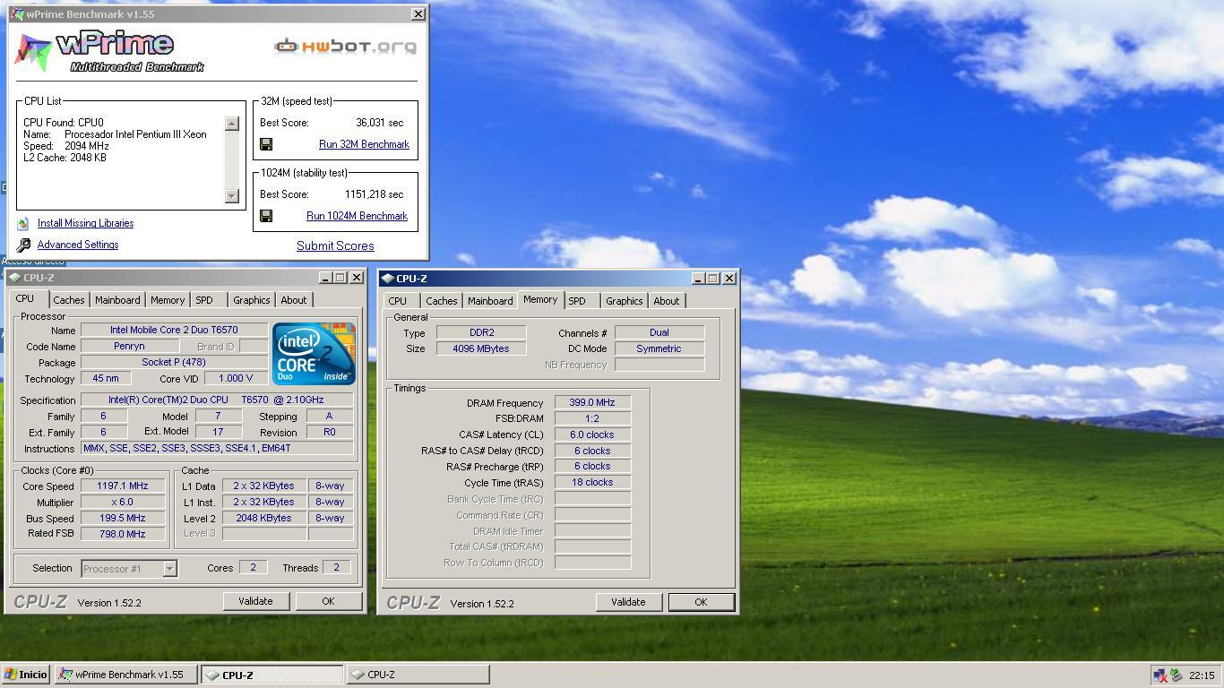Viewport: 1224px width, 688px height.
Task: Click the hwbot.org logo
Action: pyautogui.click(x=345, y=46)
